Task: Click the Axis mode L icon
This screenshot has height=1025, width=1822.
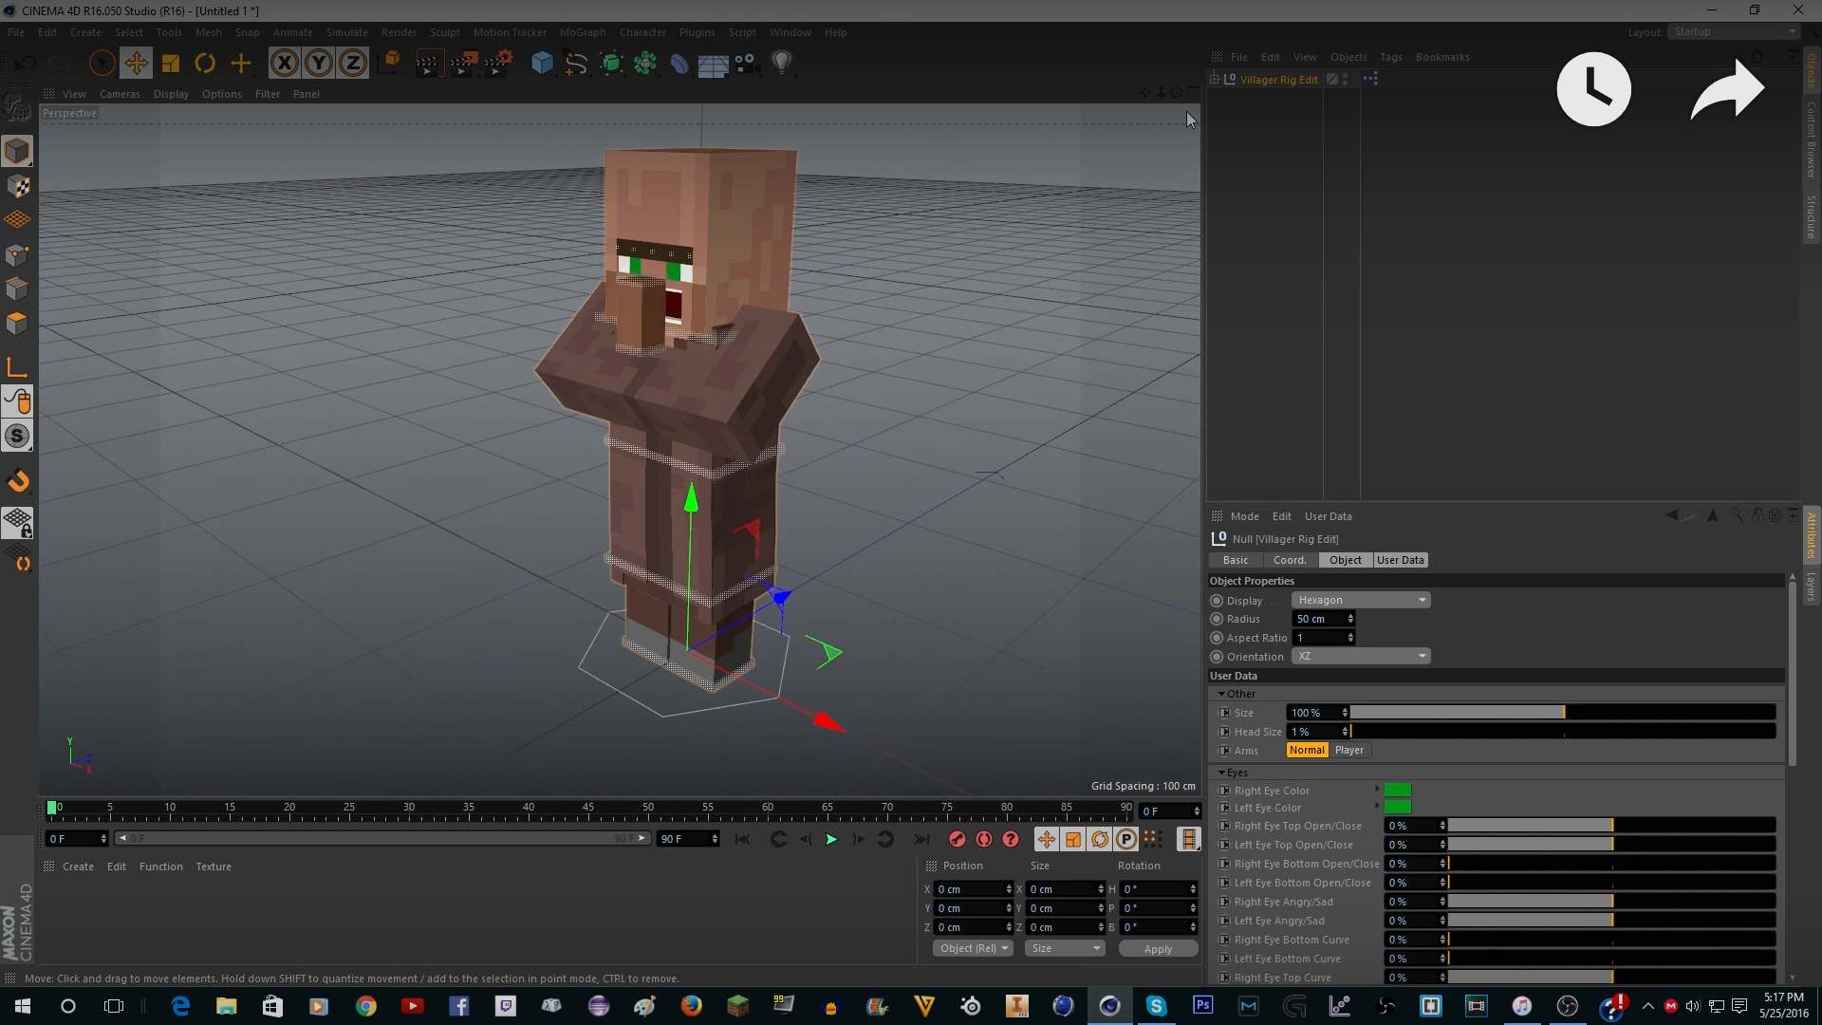Action: tap(17, 367)
